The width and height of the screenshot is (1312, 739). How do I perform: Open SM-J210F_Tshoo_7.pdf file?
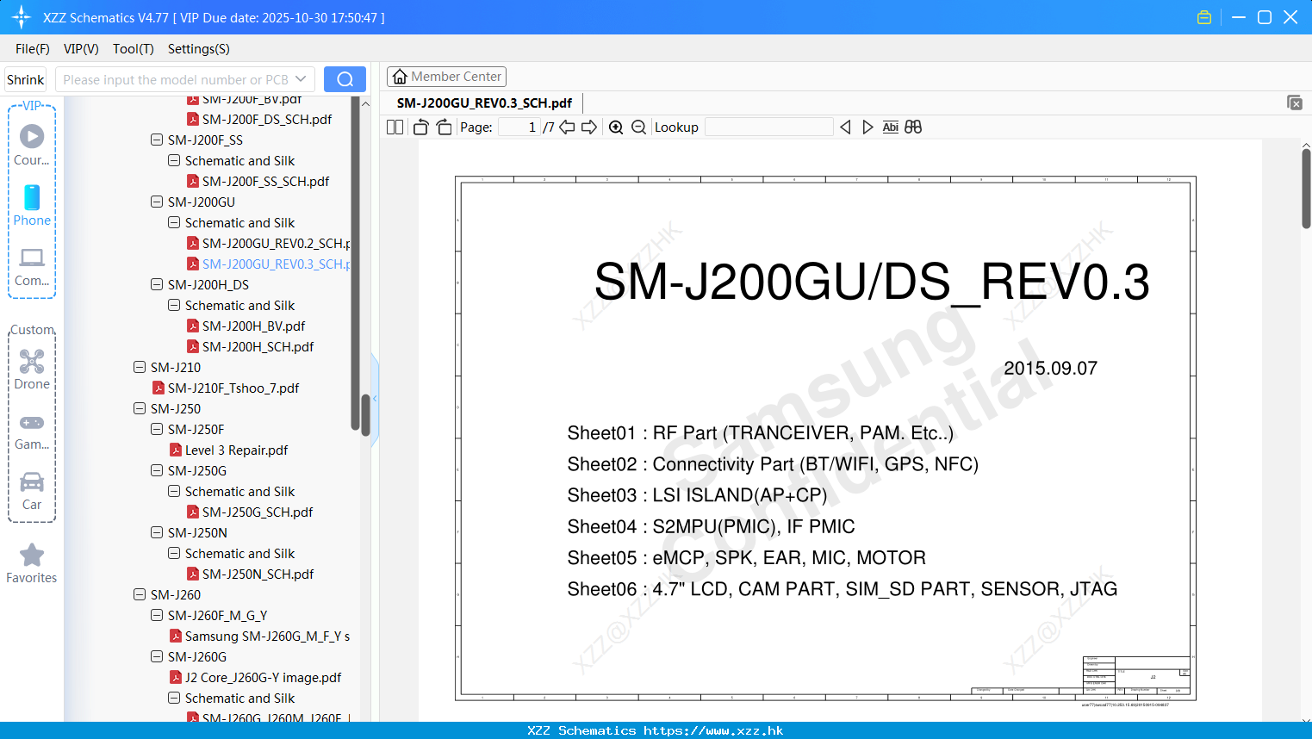(x=233, y=388)
